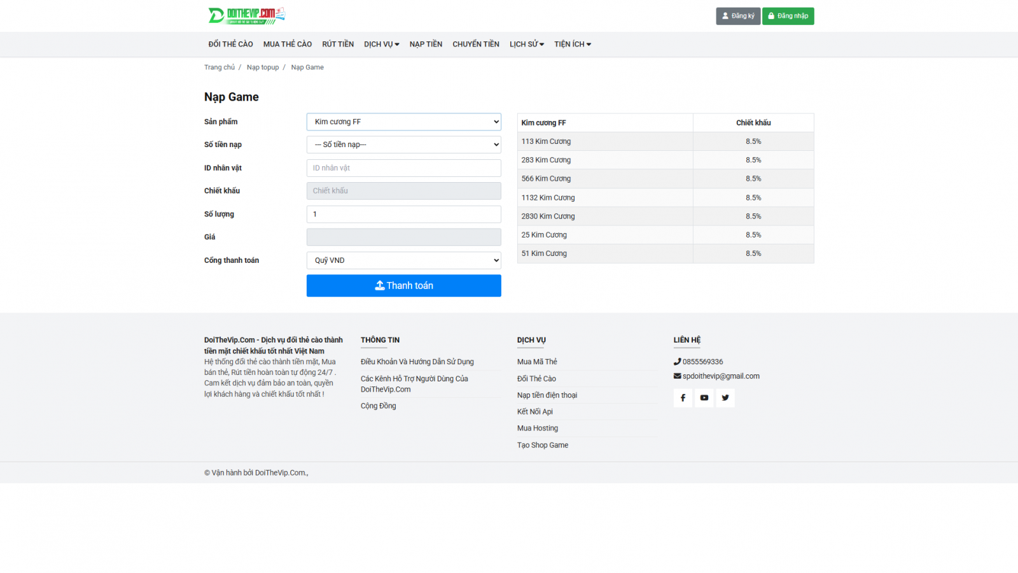Expand the DỊCH VỤ menu

click(x=381, y=45)
